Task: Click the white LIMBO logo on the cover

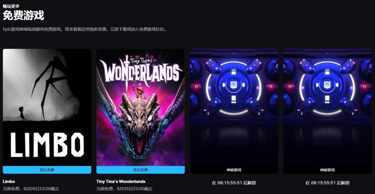Action: tap(47, 145)
